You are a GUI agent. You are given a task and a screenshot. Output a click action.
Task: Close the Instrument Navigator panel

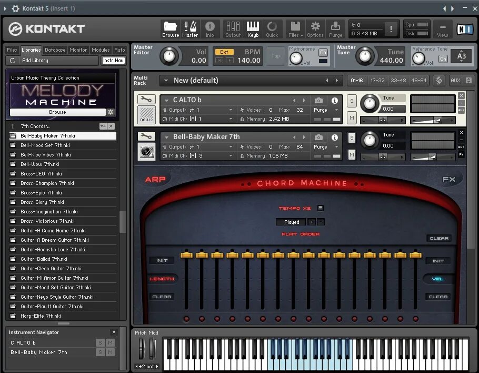pos(114,332)
